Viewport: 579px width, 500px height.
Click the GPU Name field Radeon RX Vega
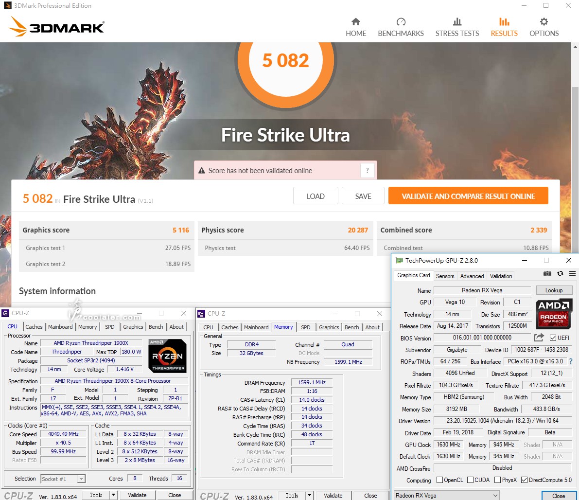point(482,290)
